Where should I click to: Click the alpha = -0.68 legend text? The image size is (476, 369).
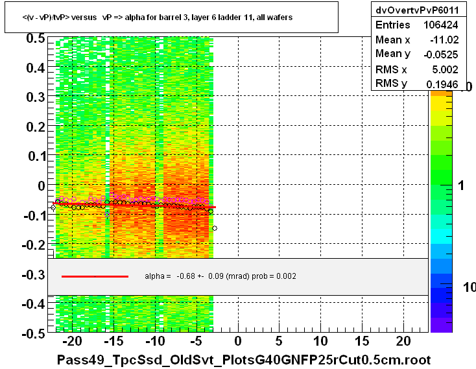pos(220,276)
